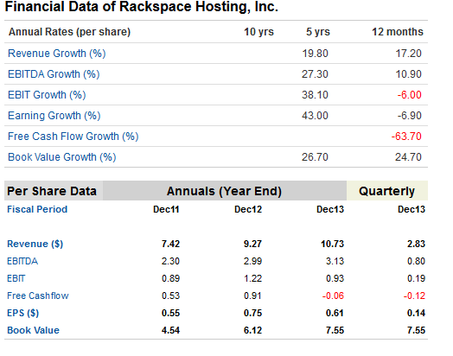Select the 0.93 EBIT value
The width and height of the screenshot is (453, 356).
pyautogui.click(x=335, y=278)
